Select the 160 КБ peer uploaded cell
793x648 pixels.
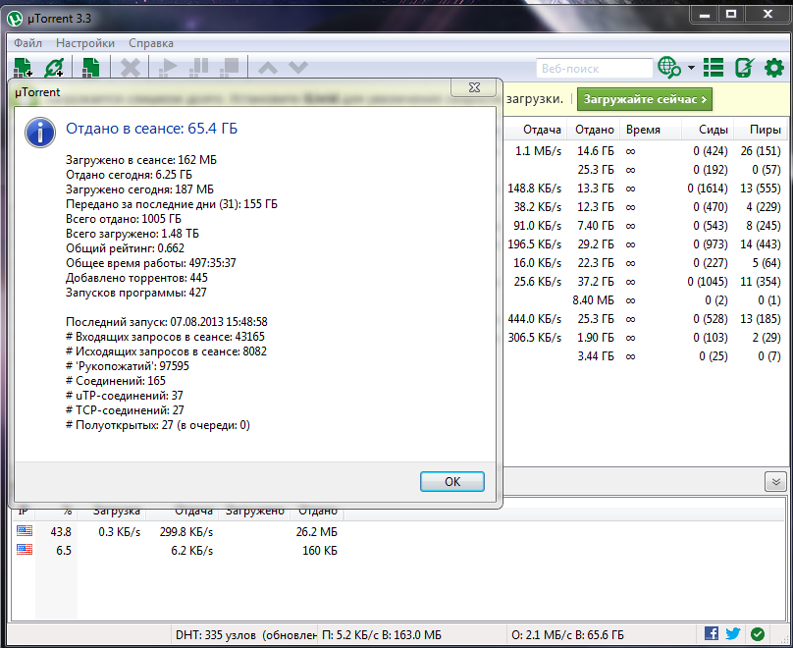coord(320,552)
